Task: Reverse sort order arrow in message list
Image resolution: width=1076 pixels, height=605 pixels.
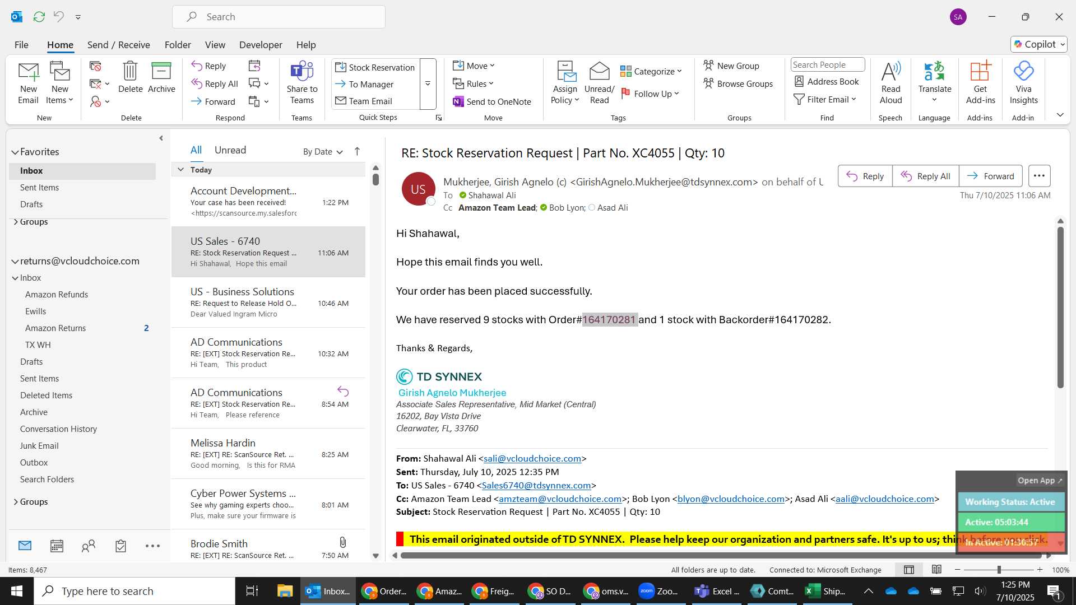Action: 357,151
